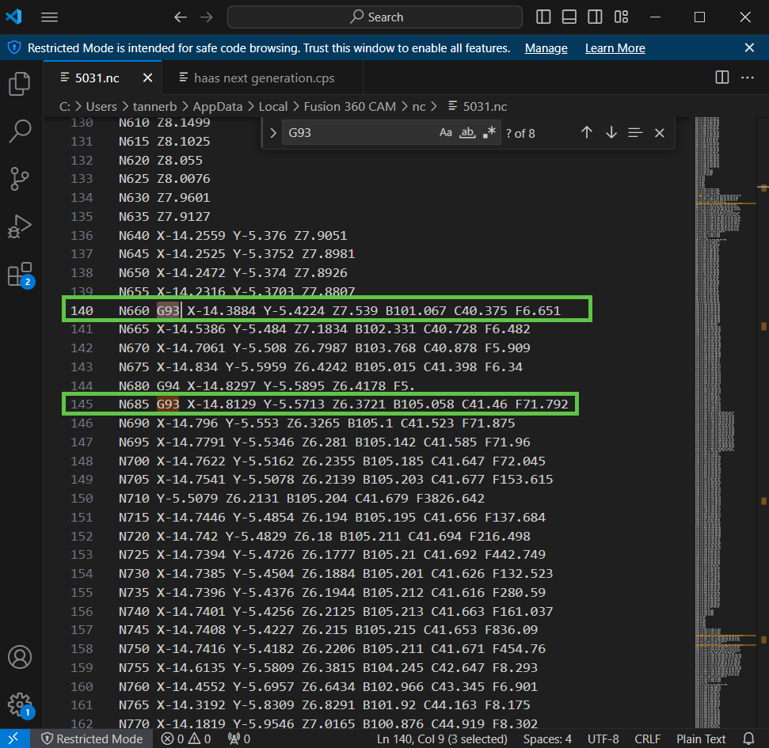Jump to the previous G93 match
Screen dimensions: 769x748
click(x=587, y=133)
